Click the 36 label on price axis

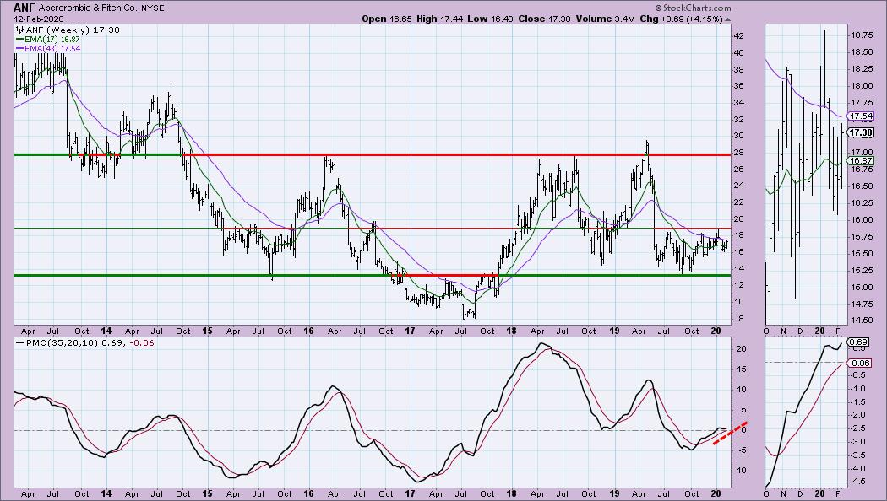[738, 86]
